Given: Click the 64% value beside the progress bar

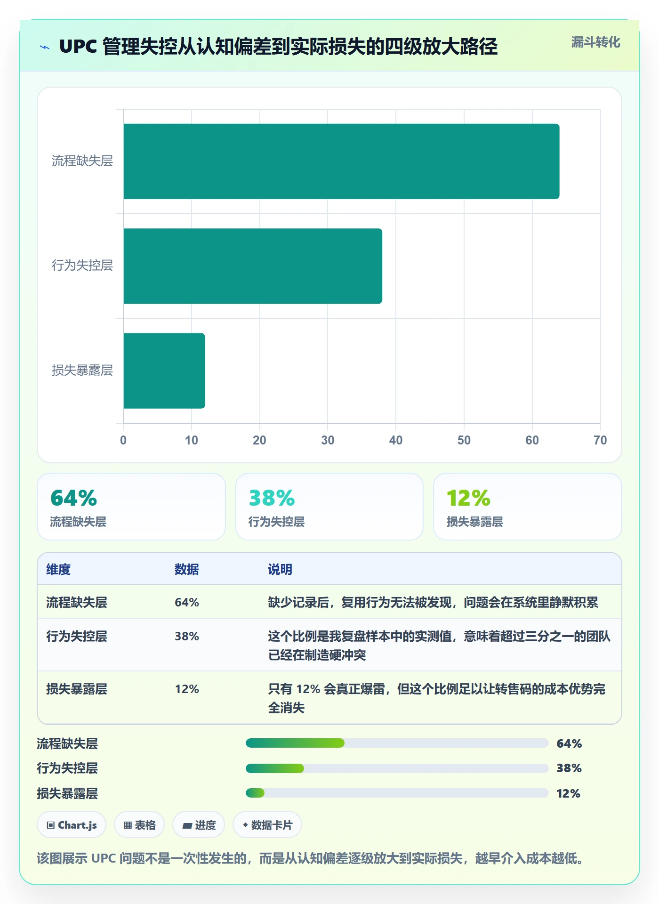Looking at the screenshot, I should pos(569,743).
